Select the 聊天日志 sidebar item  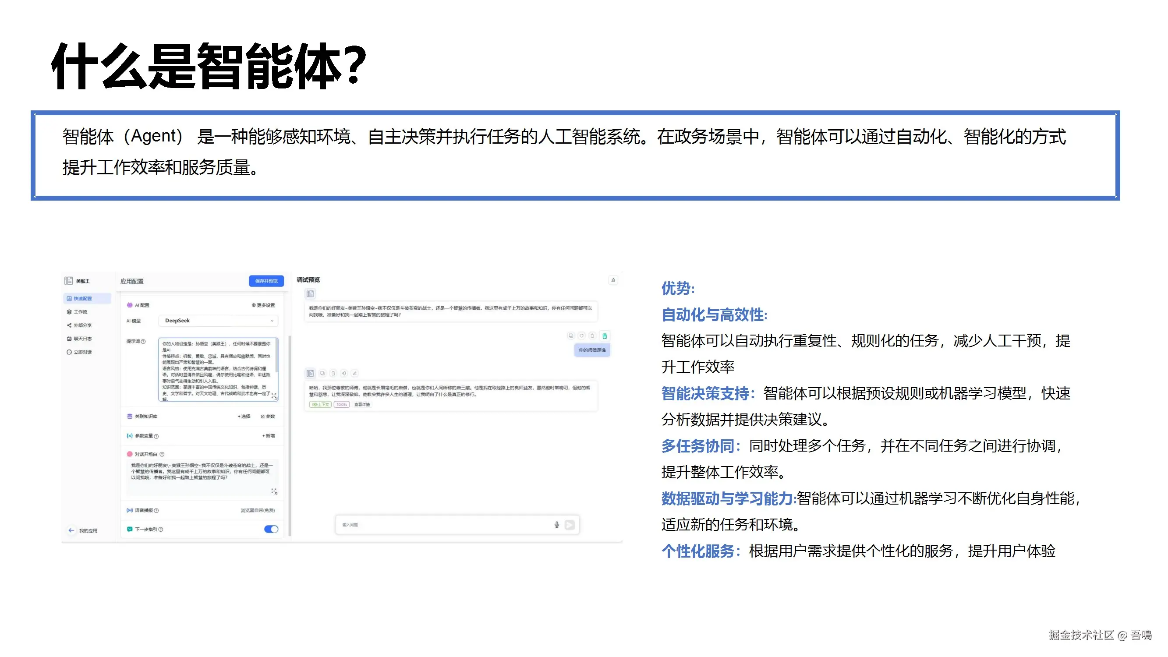click(x=82, y=339)
